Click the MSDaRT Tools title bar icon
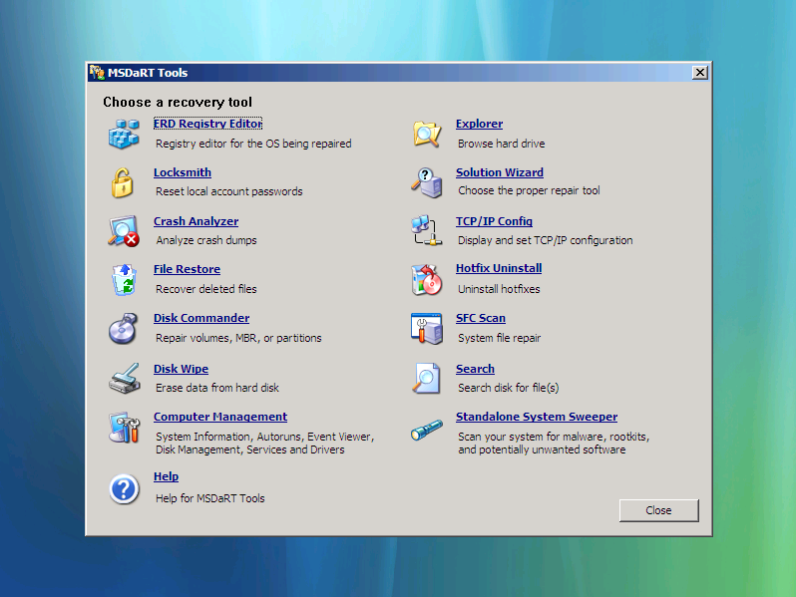The height and width of the screenshot is (597, 796). [x=97, y=73]
